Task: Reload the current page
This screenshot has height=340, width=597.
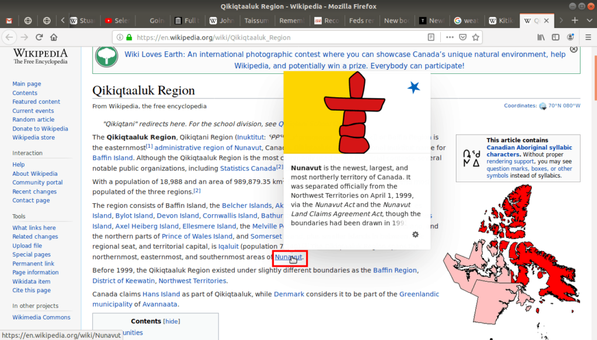Action: coord(39,37)
